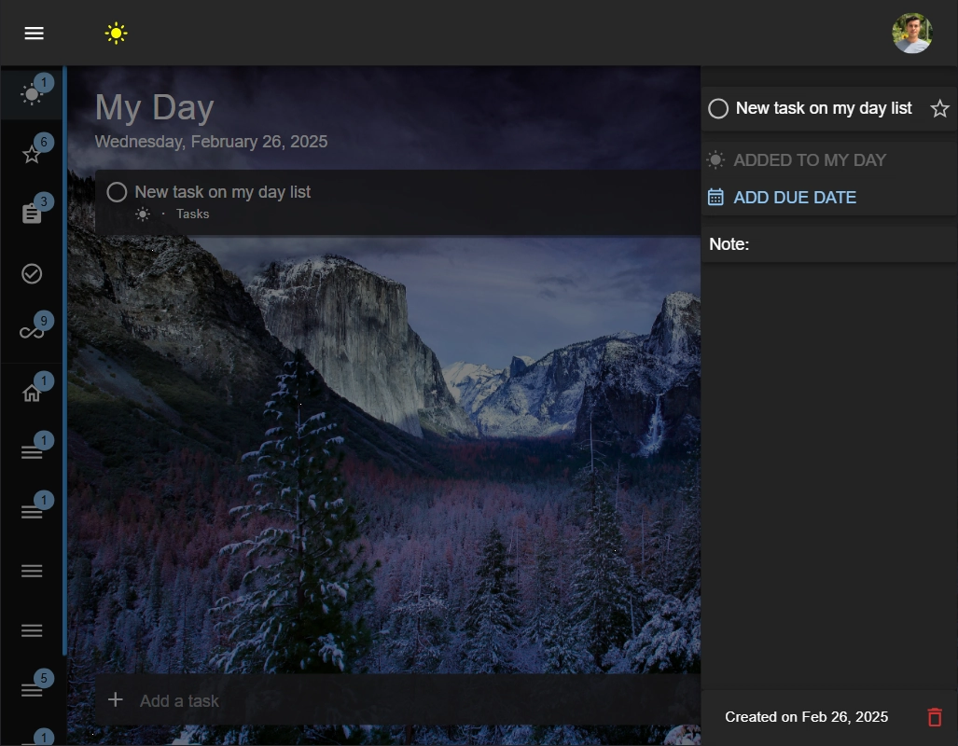This screenshot has height=746, width=958.
Task: Select the task title in details panel
Action: click(x=824, y=109)
